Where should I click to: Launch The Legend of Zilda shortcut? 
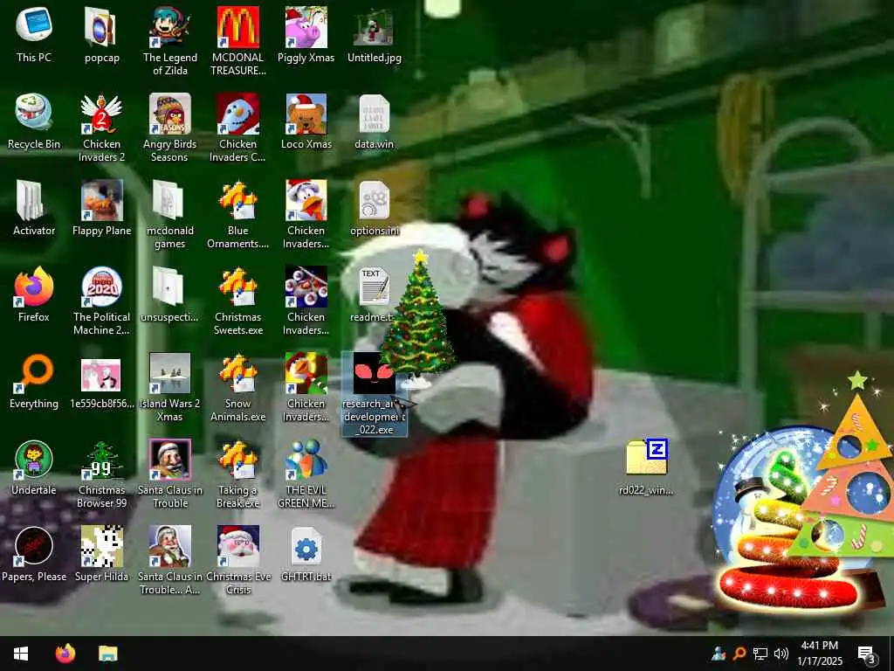point(170,40)
